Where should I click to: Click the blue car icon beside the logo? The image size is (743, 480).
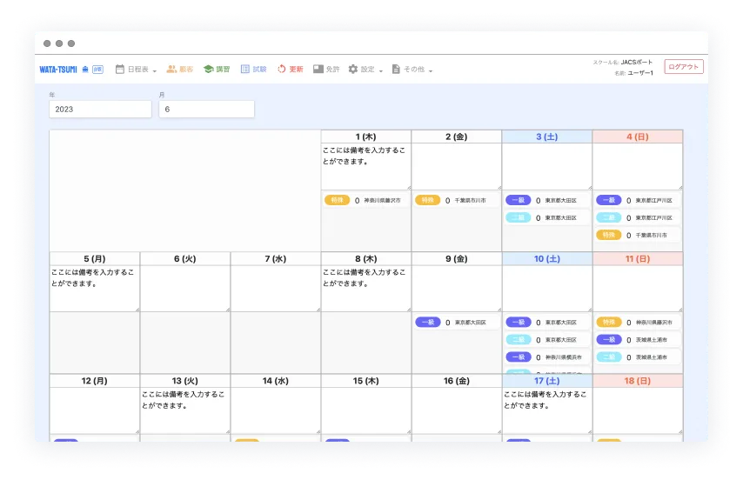tap(85, 70)
